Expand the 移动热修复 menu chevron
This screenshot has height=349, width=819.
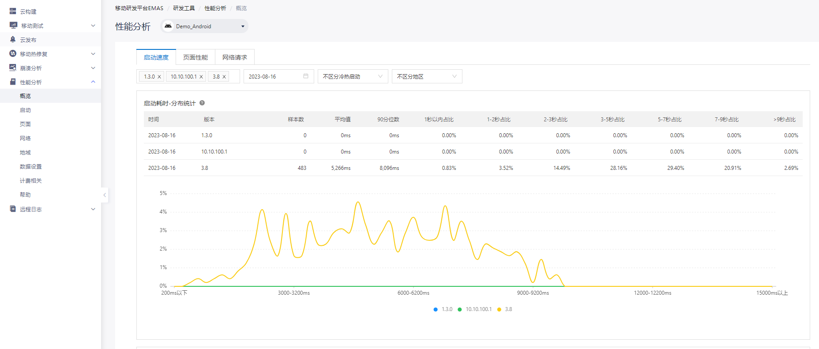point(93,54)
